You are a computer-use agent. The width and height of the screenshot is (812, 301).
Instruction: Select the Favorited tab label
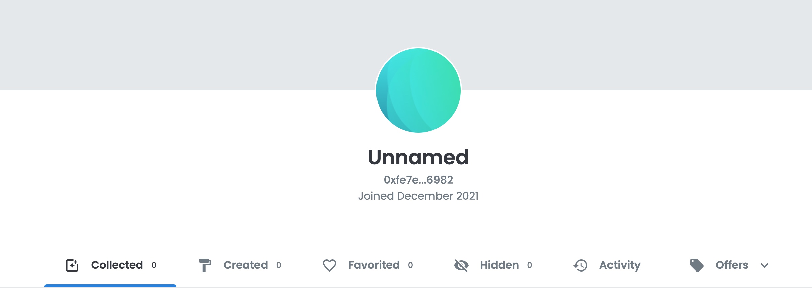374,265
